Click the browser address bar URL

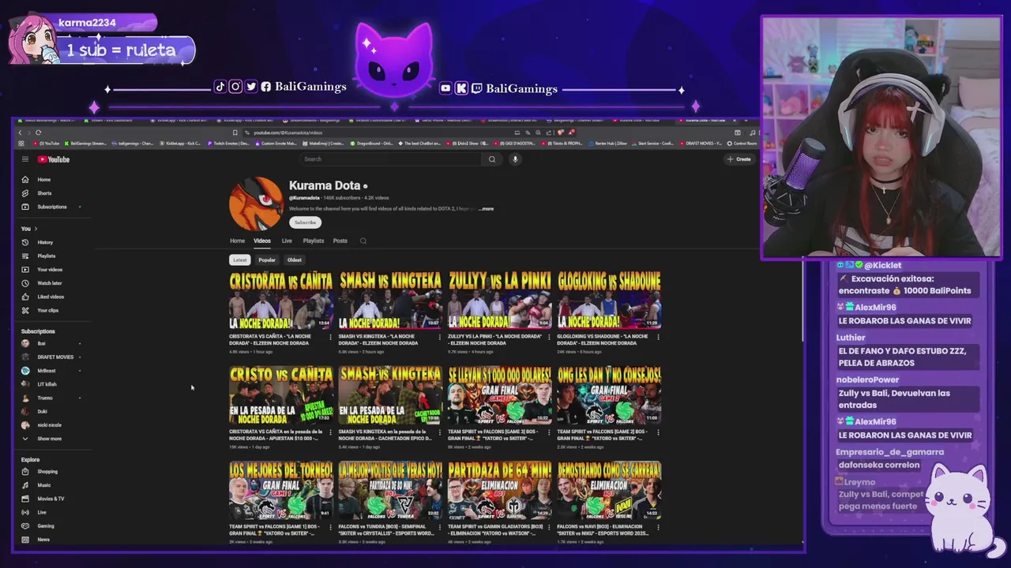288,133
